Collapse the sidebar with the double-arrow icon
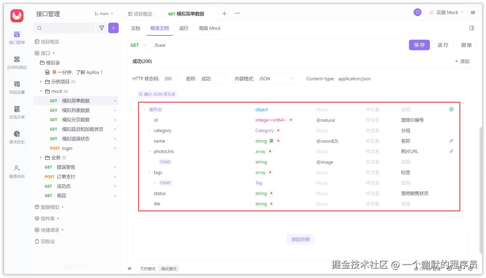 tap(129, 269)
